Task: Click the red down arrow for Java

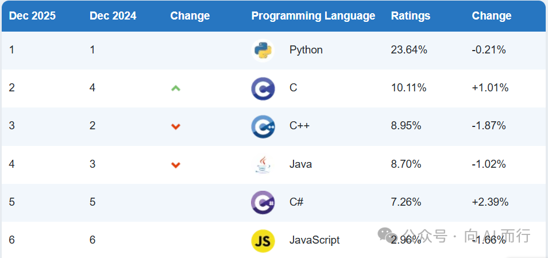Action: (x=176, y=165)
